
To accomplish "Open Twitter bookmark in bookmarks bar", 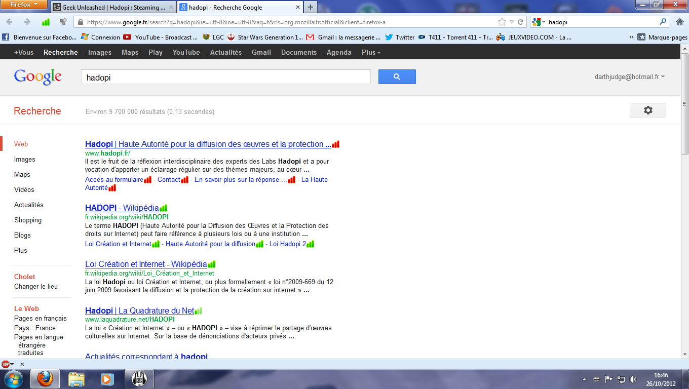I will point(400,37).
